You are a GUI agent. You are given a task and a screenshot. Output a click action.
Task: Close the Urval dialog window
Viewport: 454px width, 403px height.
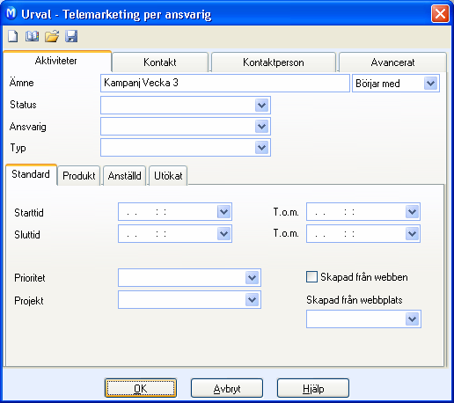pyautogui.click(x=440, y=13)
